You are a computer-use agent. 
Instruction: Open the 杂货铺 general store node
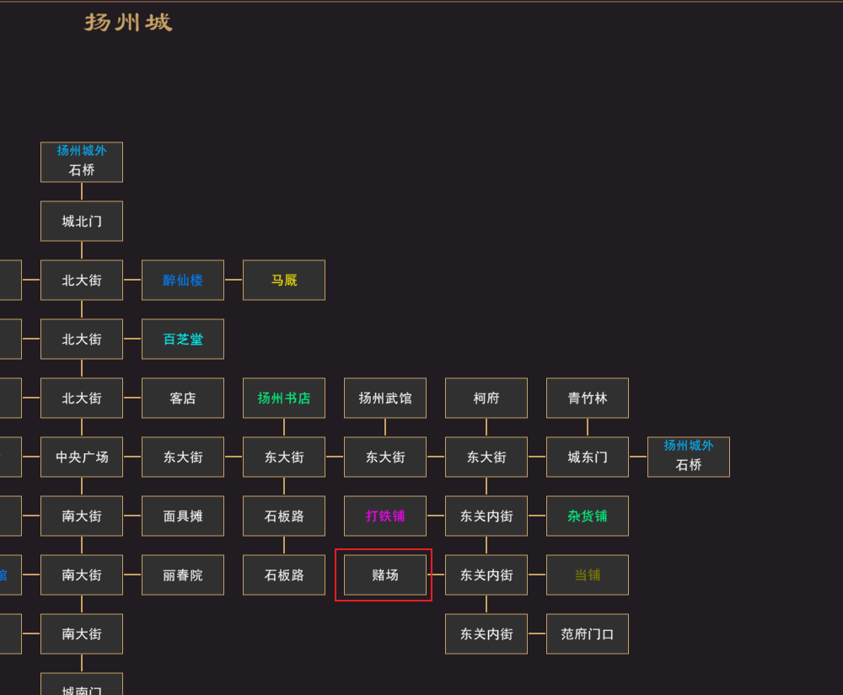587,516
